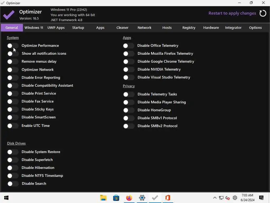270x203 pixels.
Task: Toggle Disable Compatibility Assistant
Action: coord(13,86)
